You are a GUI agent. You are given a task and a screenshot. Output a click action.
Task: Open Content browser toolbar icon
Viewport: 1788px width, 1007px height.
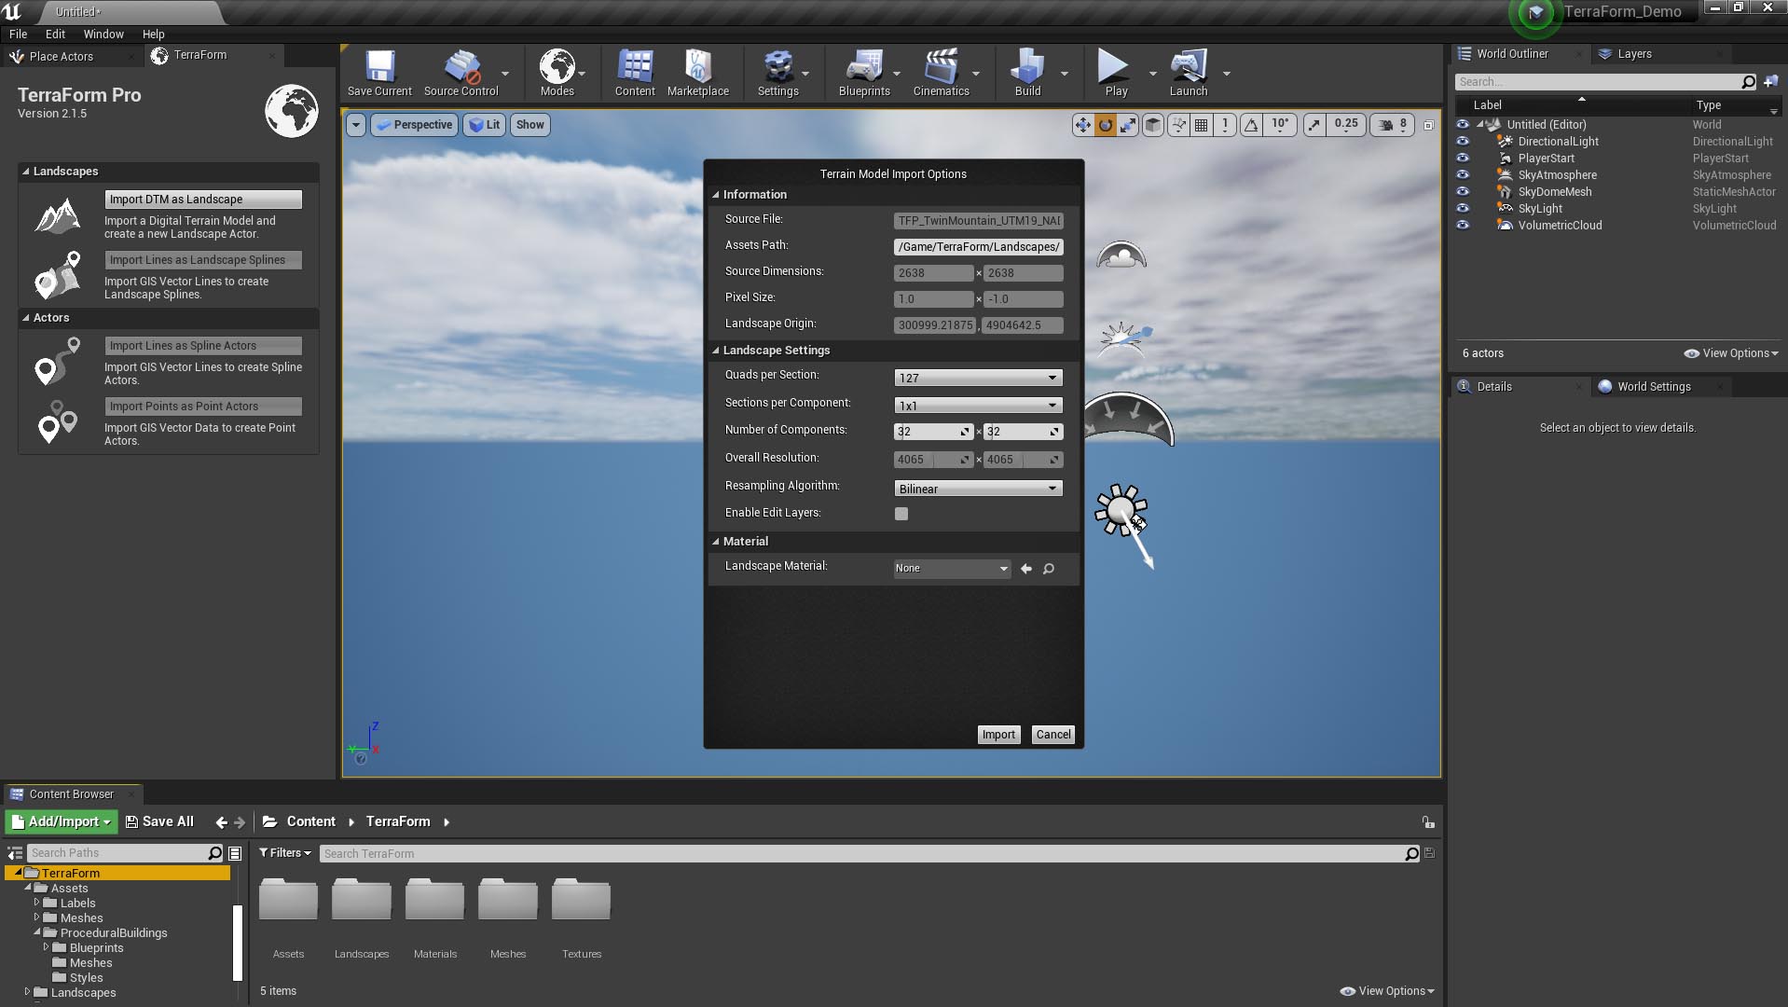[635, 73]
